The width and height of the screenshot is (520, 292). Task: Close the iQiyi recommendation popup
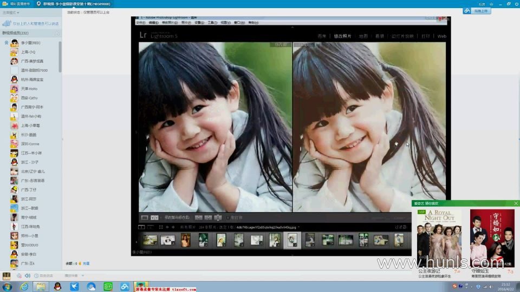[516, 203]
